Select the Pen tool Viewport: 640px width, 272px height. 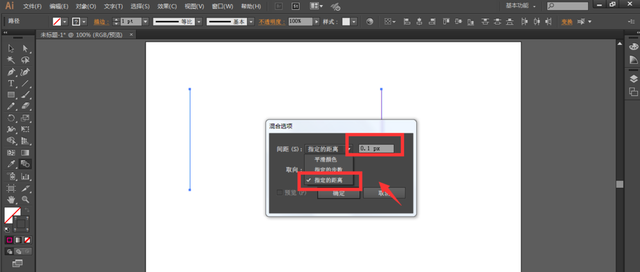tap(11, 72)
